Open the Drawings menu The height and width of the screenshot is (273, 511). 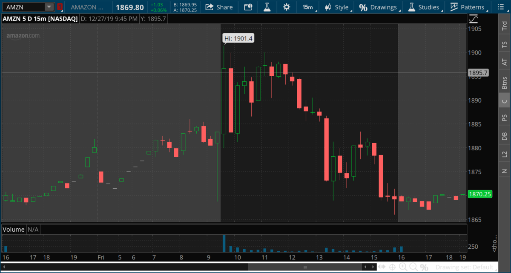coord(379,7)
